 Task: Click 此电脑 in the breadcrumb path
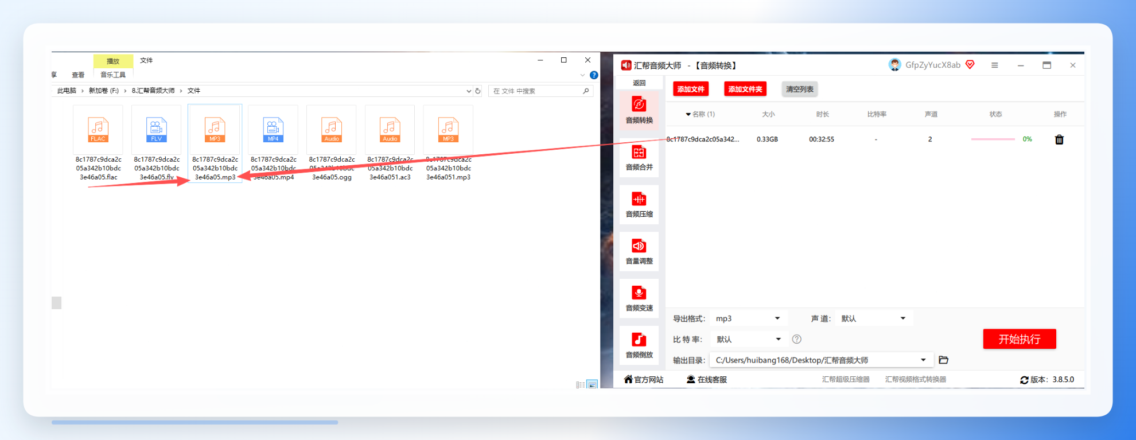pos(67,91)
